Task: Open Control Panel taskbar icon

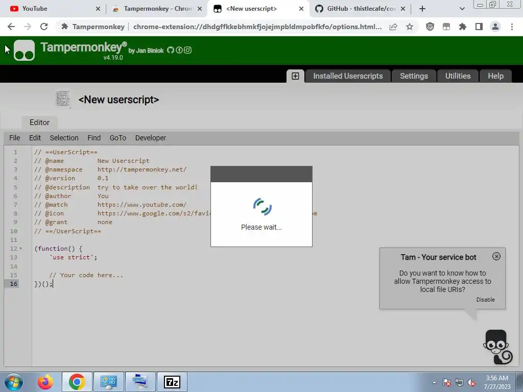Action: coord(109,382)
